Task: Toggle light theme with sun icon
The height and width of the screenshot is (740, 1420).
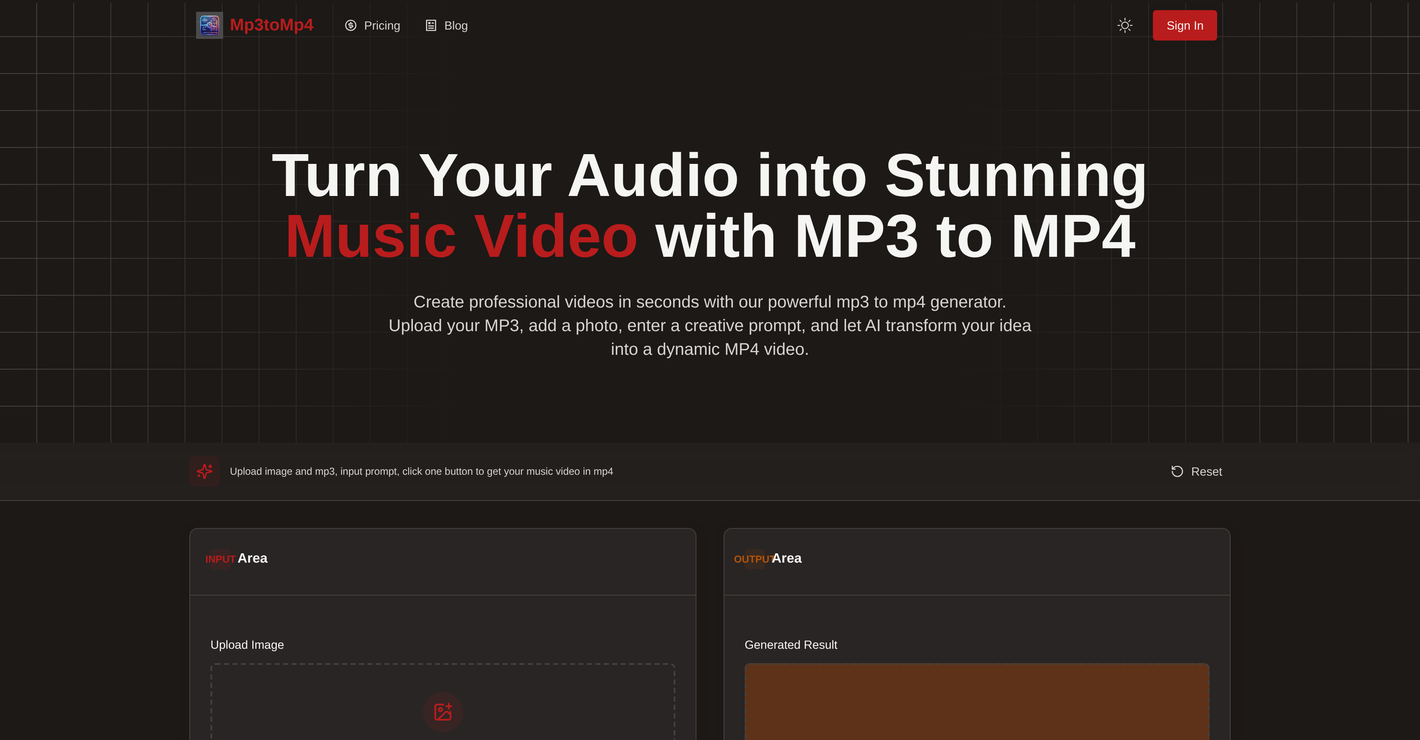Action: coord(1125,25)
